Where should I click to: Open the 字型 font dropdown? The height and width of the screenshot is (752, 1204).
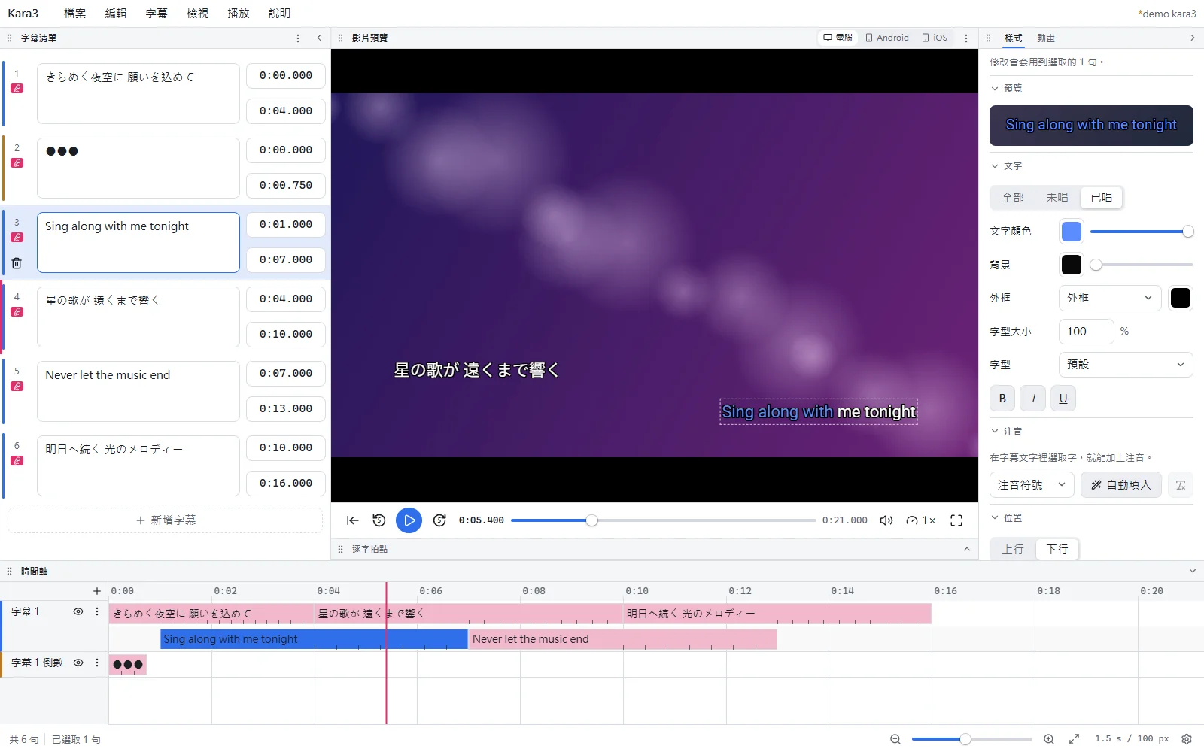pos(1126,365)
